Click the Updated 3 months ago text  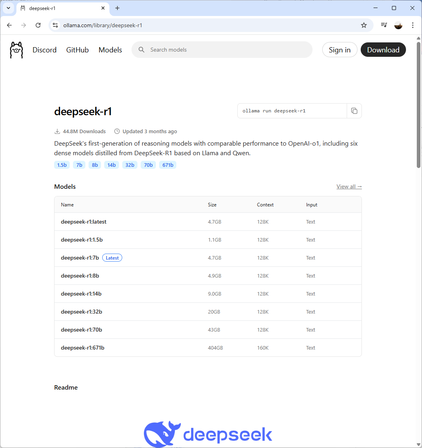tap(150, 132)
